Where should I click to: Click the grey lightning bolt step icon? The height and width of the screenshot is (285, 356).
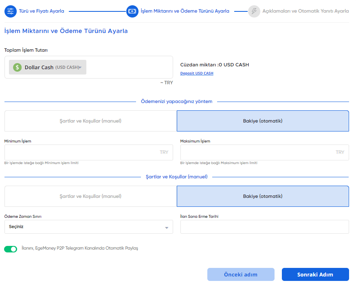coord(254,11)
